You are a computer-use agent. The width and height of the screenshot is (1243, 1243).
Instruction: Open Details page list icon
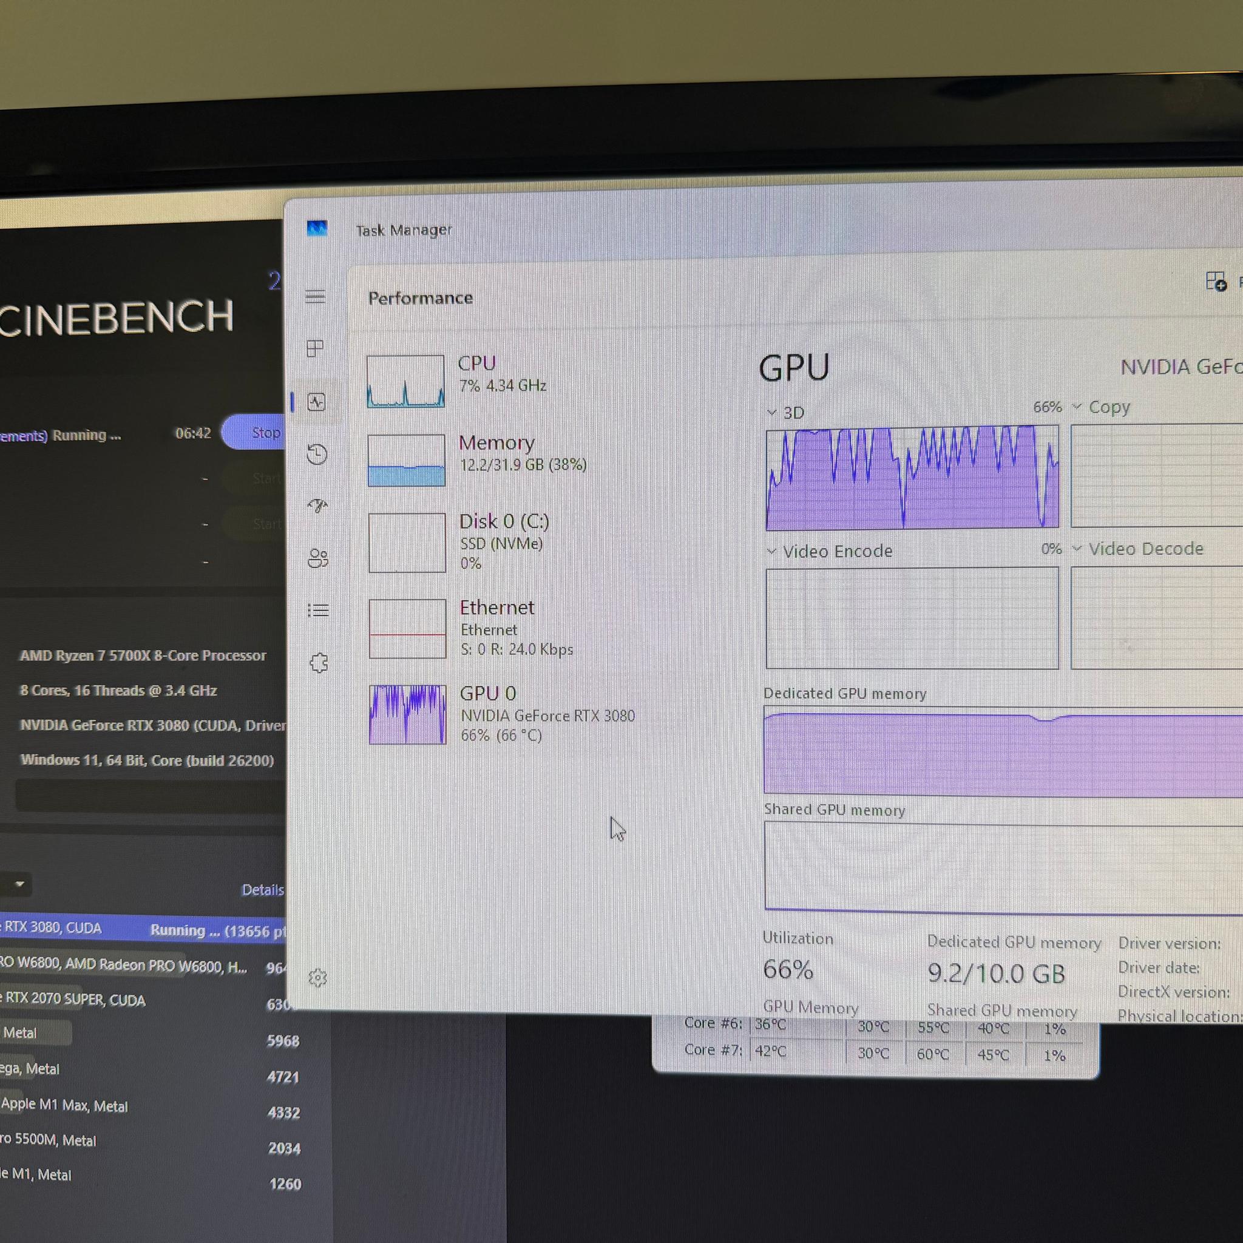click(319, 610)
